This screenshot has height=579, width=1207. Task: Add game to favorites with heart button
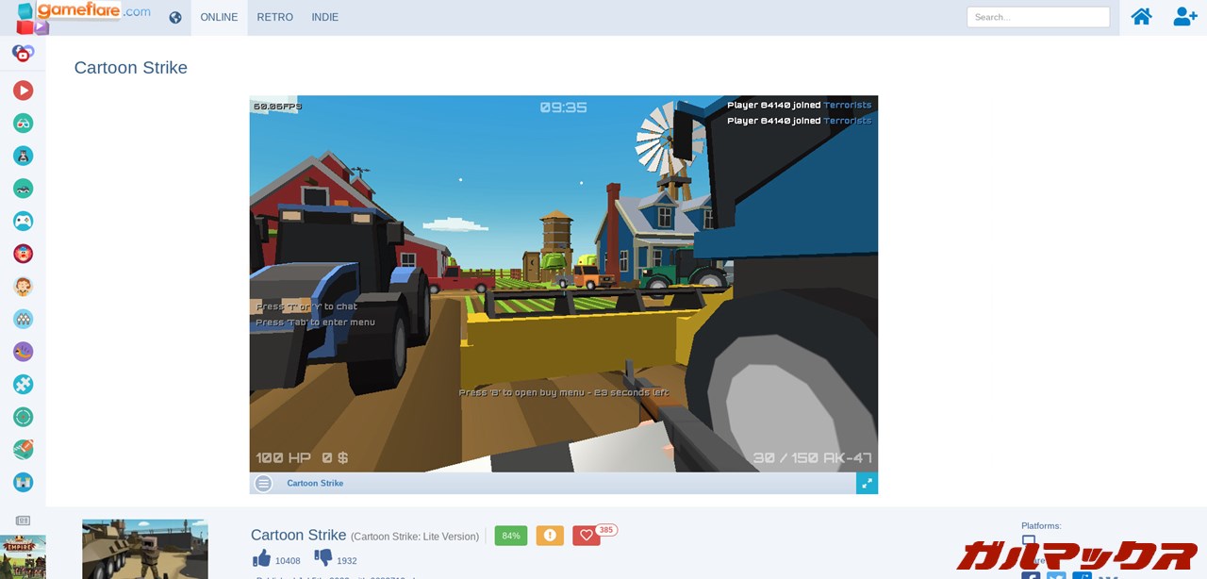[586, 536]
